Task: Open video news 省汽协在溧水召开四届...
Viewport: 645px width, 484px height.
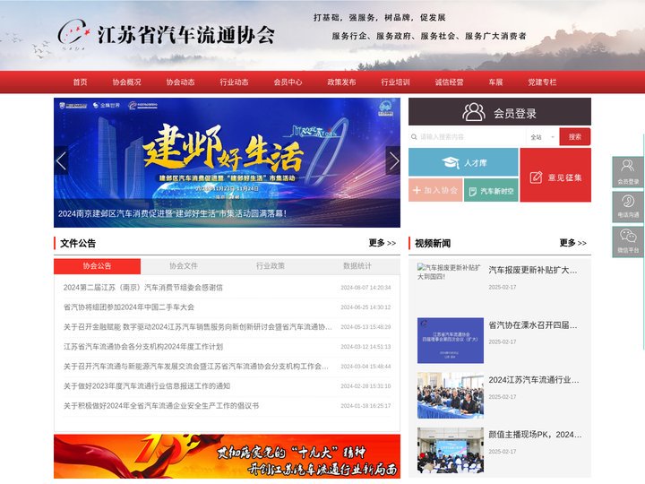Action: (533, 324)
